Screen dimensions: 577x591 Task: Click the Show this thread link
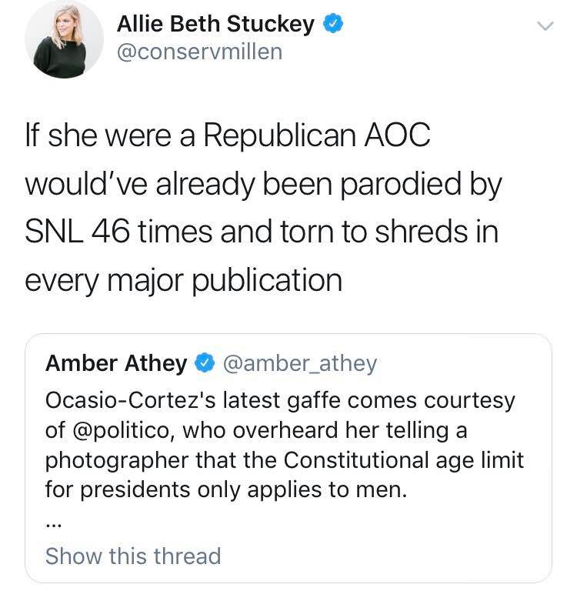[133, 556]
